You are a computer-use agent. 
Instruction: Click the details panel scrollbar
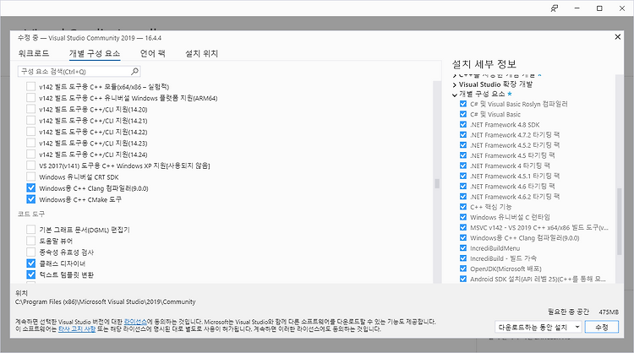pos(619,221)
